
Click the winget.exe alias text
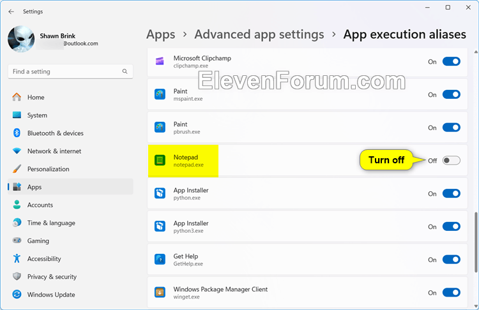186,297
